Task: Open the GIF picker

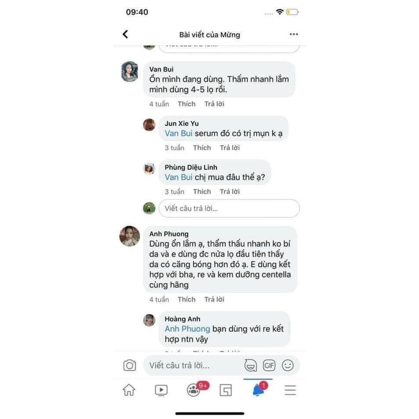Action: coord(269,365)
